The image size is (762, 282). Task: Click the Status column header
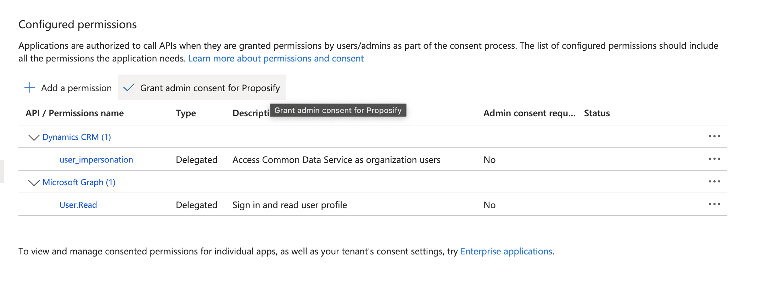(597, 113)
